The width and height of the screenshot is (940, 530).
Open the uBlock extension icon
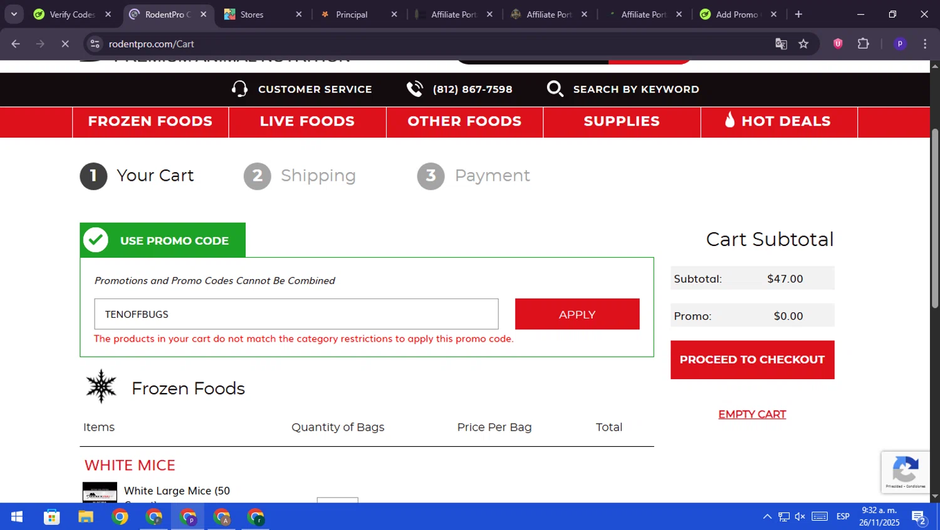[838, 43]
